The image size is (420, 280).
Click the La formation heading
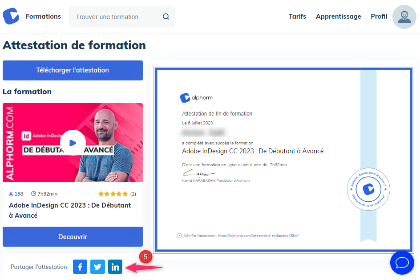27,92
